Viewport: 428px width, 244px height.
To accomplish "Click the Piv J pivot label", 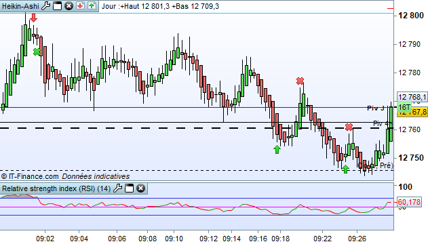I will point(375,108).
